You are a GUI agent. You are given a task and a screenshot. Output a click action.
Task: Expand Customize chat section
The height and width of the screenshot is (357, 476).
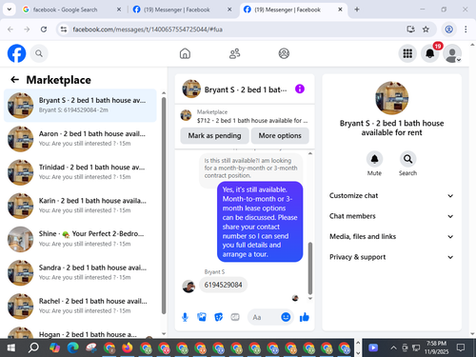tap(391, 196)
